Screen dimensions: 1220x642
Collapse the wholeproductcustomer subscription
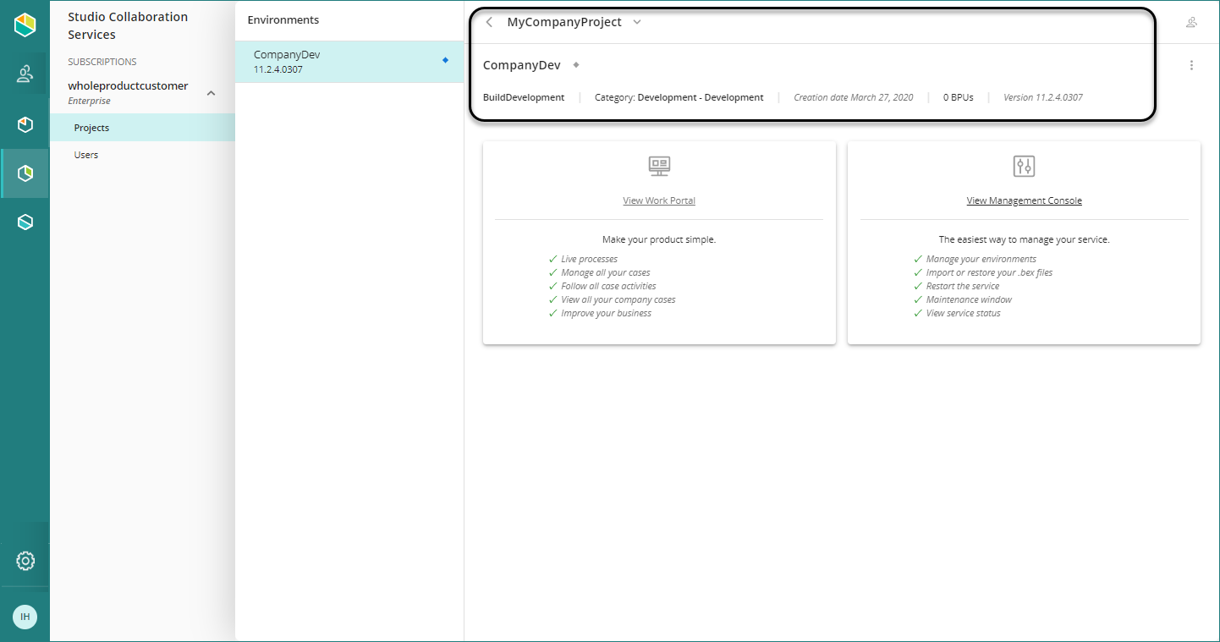(212, 93)
